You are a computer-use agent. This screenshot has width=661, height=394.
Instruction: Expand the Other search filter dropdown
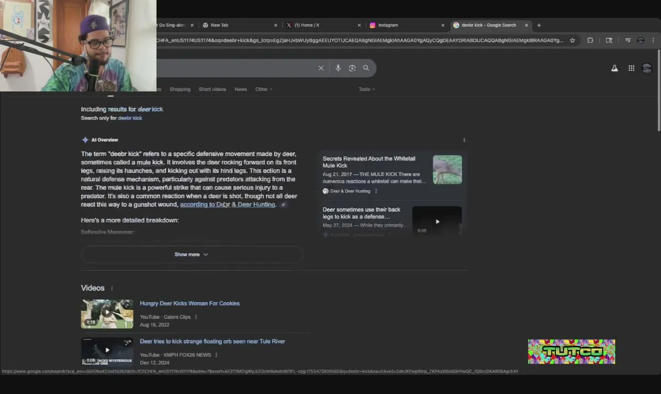point(264,89)
